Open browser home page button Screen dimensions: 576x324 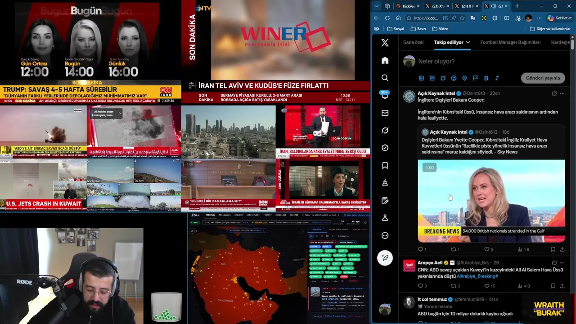(x=398, y=18)
